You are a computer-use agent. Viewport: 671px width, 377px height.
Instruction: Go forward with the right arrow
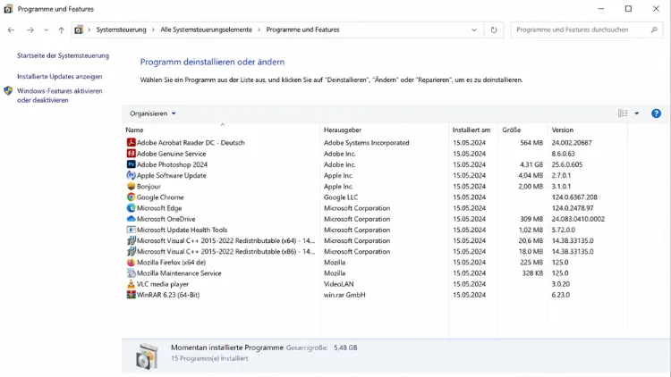pos(30,29)
